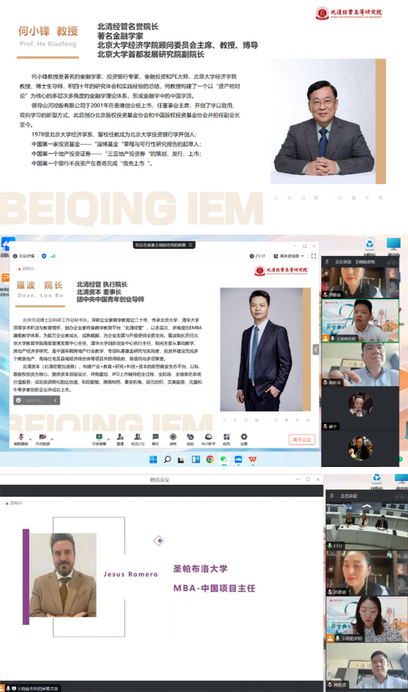Select the 王晓皓老师 video tile in middle meeting
Viewport: 408px width, 692px height.
click(361, 320)
